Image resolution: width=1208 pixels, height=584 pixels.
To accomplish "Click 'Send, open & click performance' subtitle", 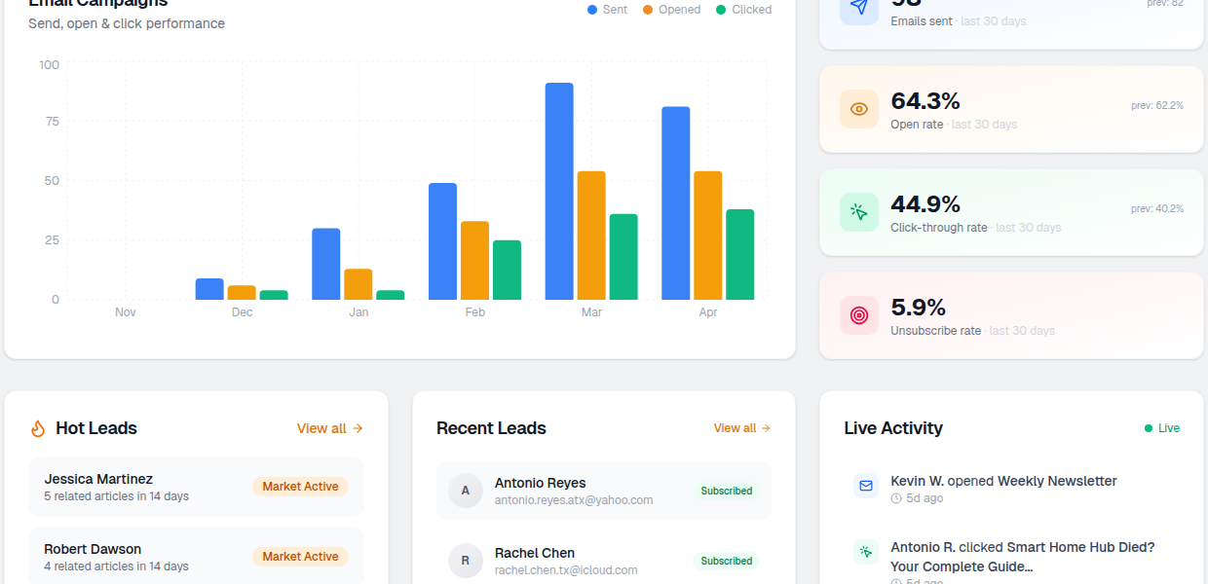I will [127, 23].
